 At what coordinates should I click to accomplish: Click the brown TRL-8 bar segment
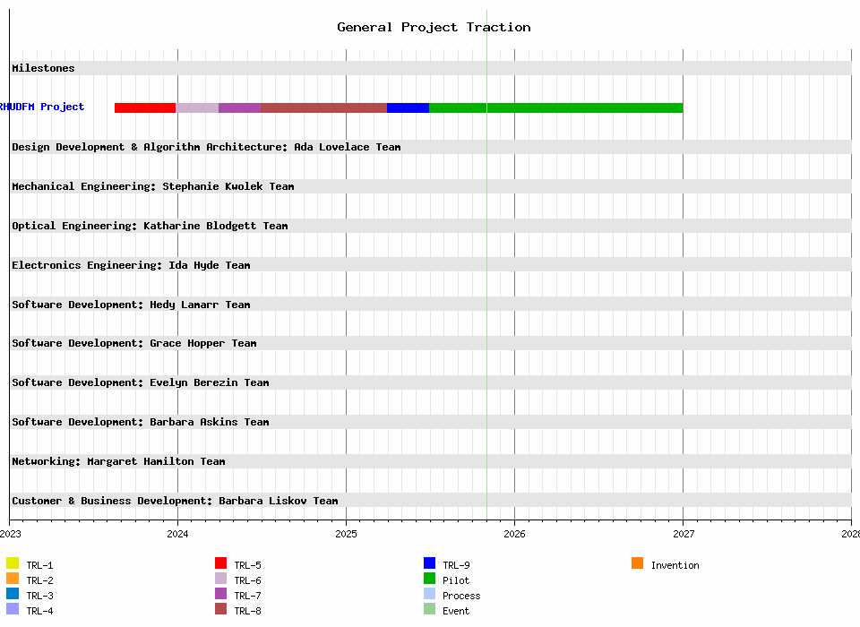click(323, 107)
